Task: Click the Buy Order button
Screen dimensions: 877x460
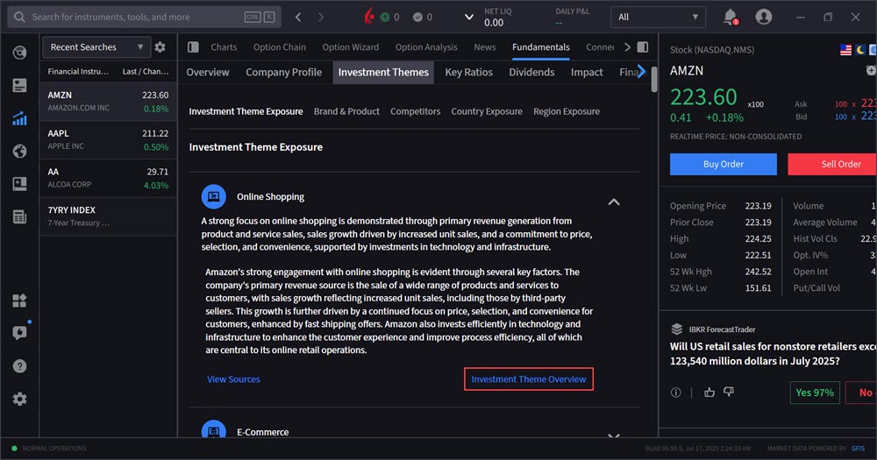Action: [723, 164]
